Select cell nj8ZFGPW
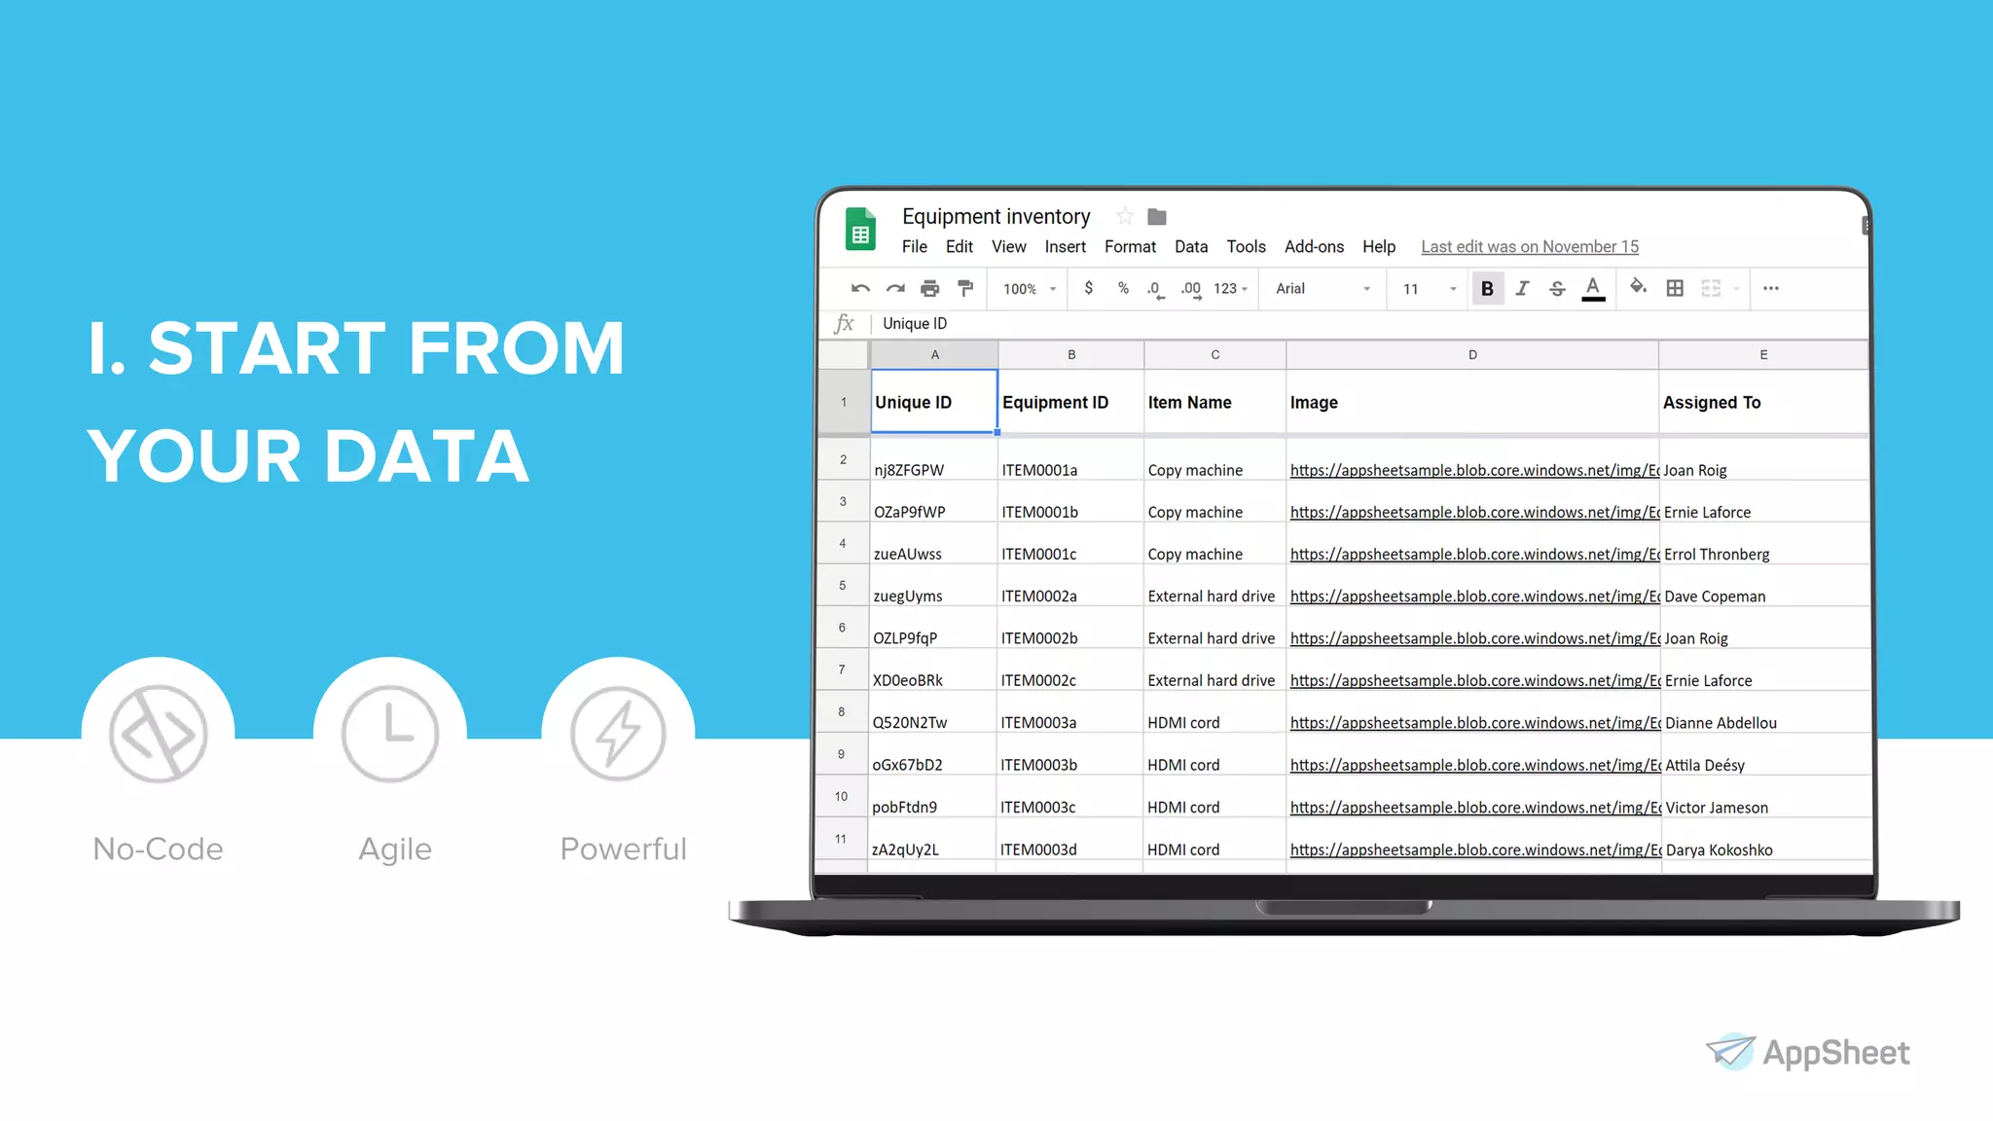Viewport: 1993px width, 1121px height. pos(933,459)
